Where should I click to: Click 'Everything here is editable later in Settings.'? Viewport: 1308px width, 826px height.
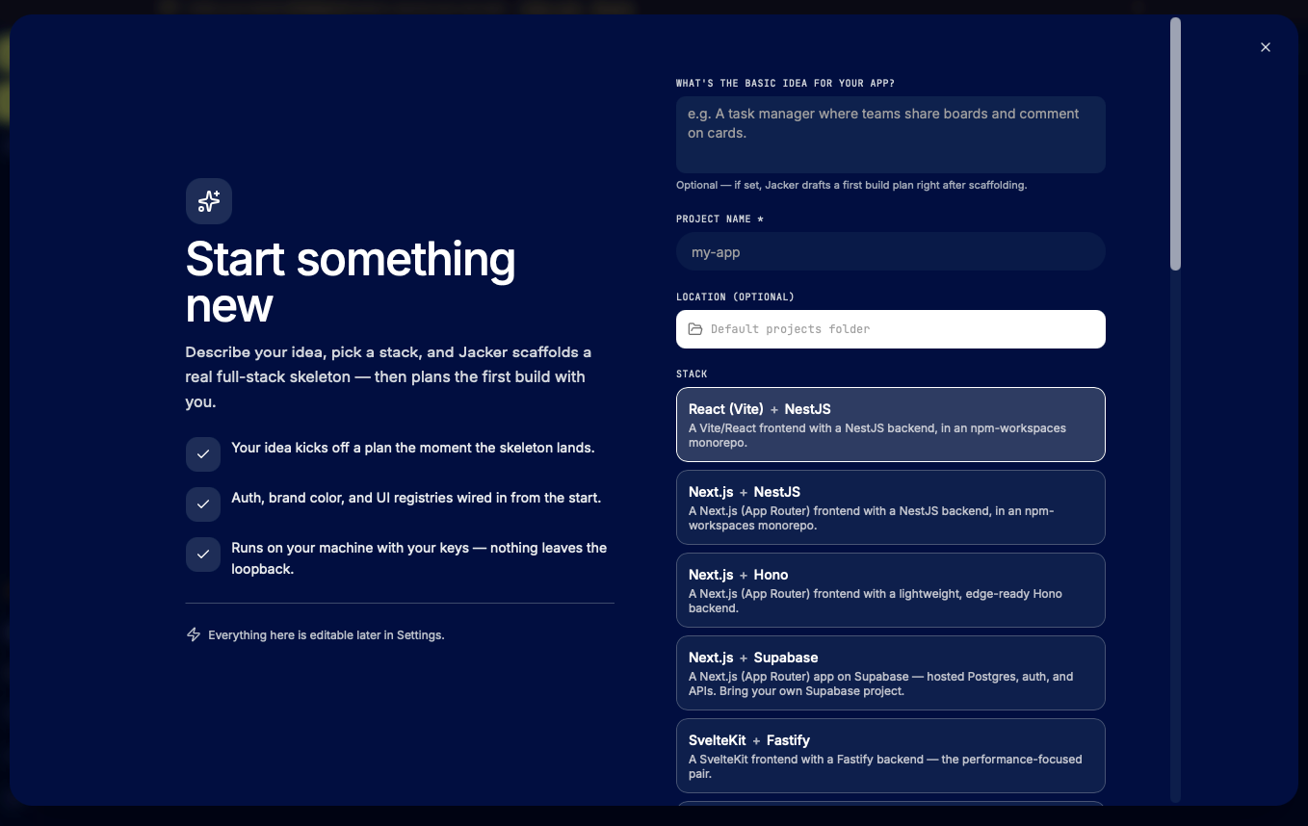(327, 635)
